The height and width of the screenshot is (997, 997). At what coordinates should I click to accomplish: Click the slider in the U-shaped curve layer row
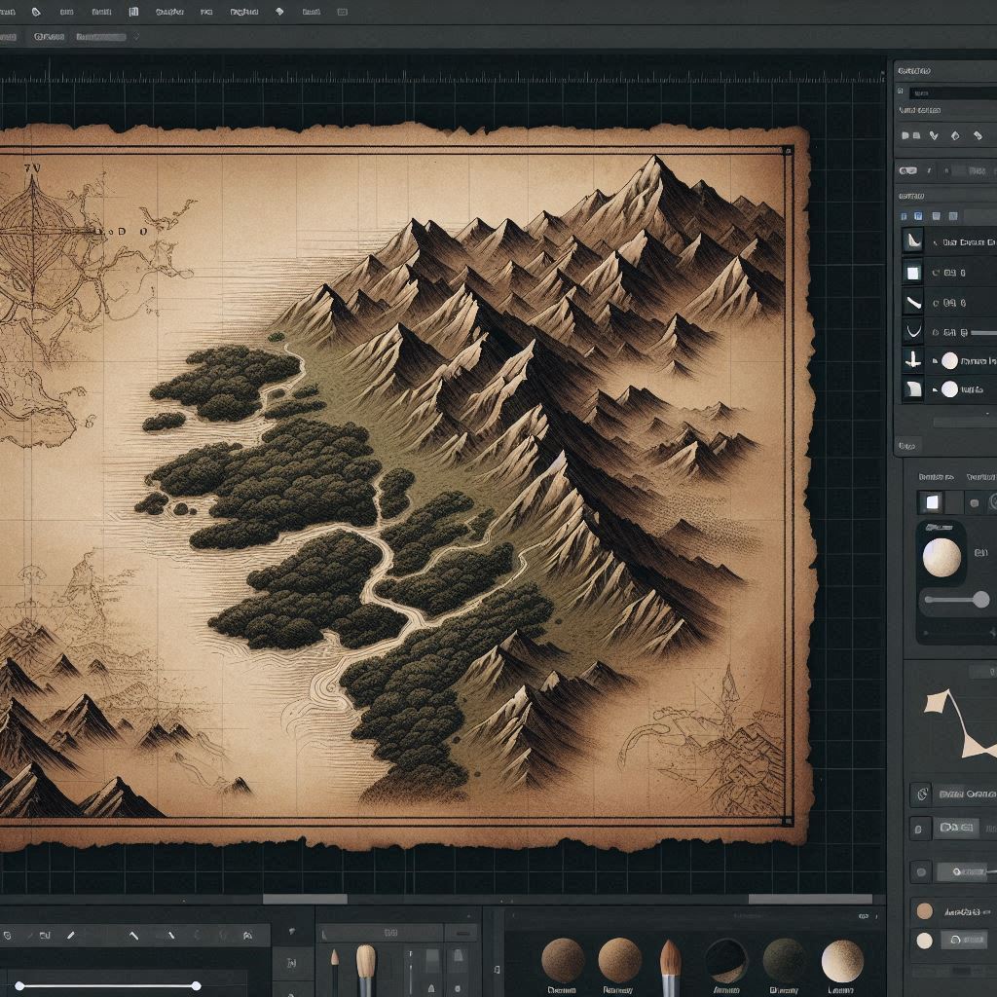coord(983,333)
